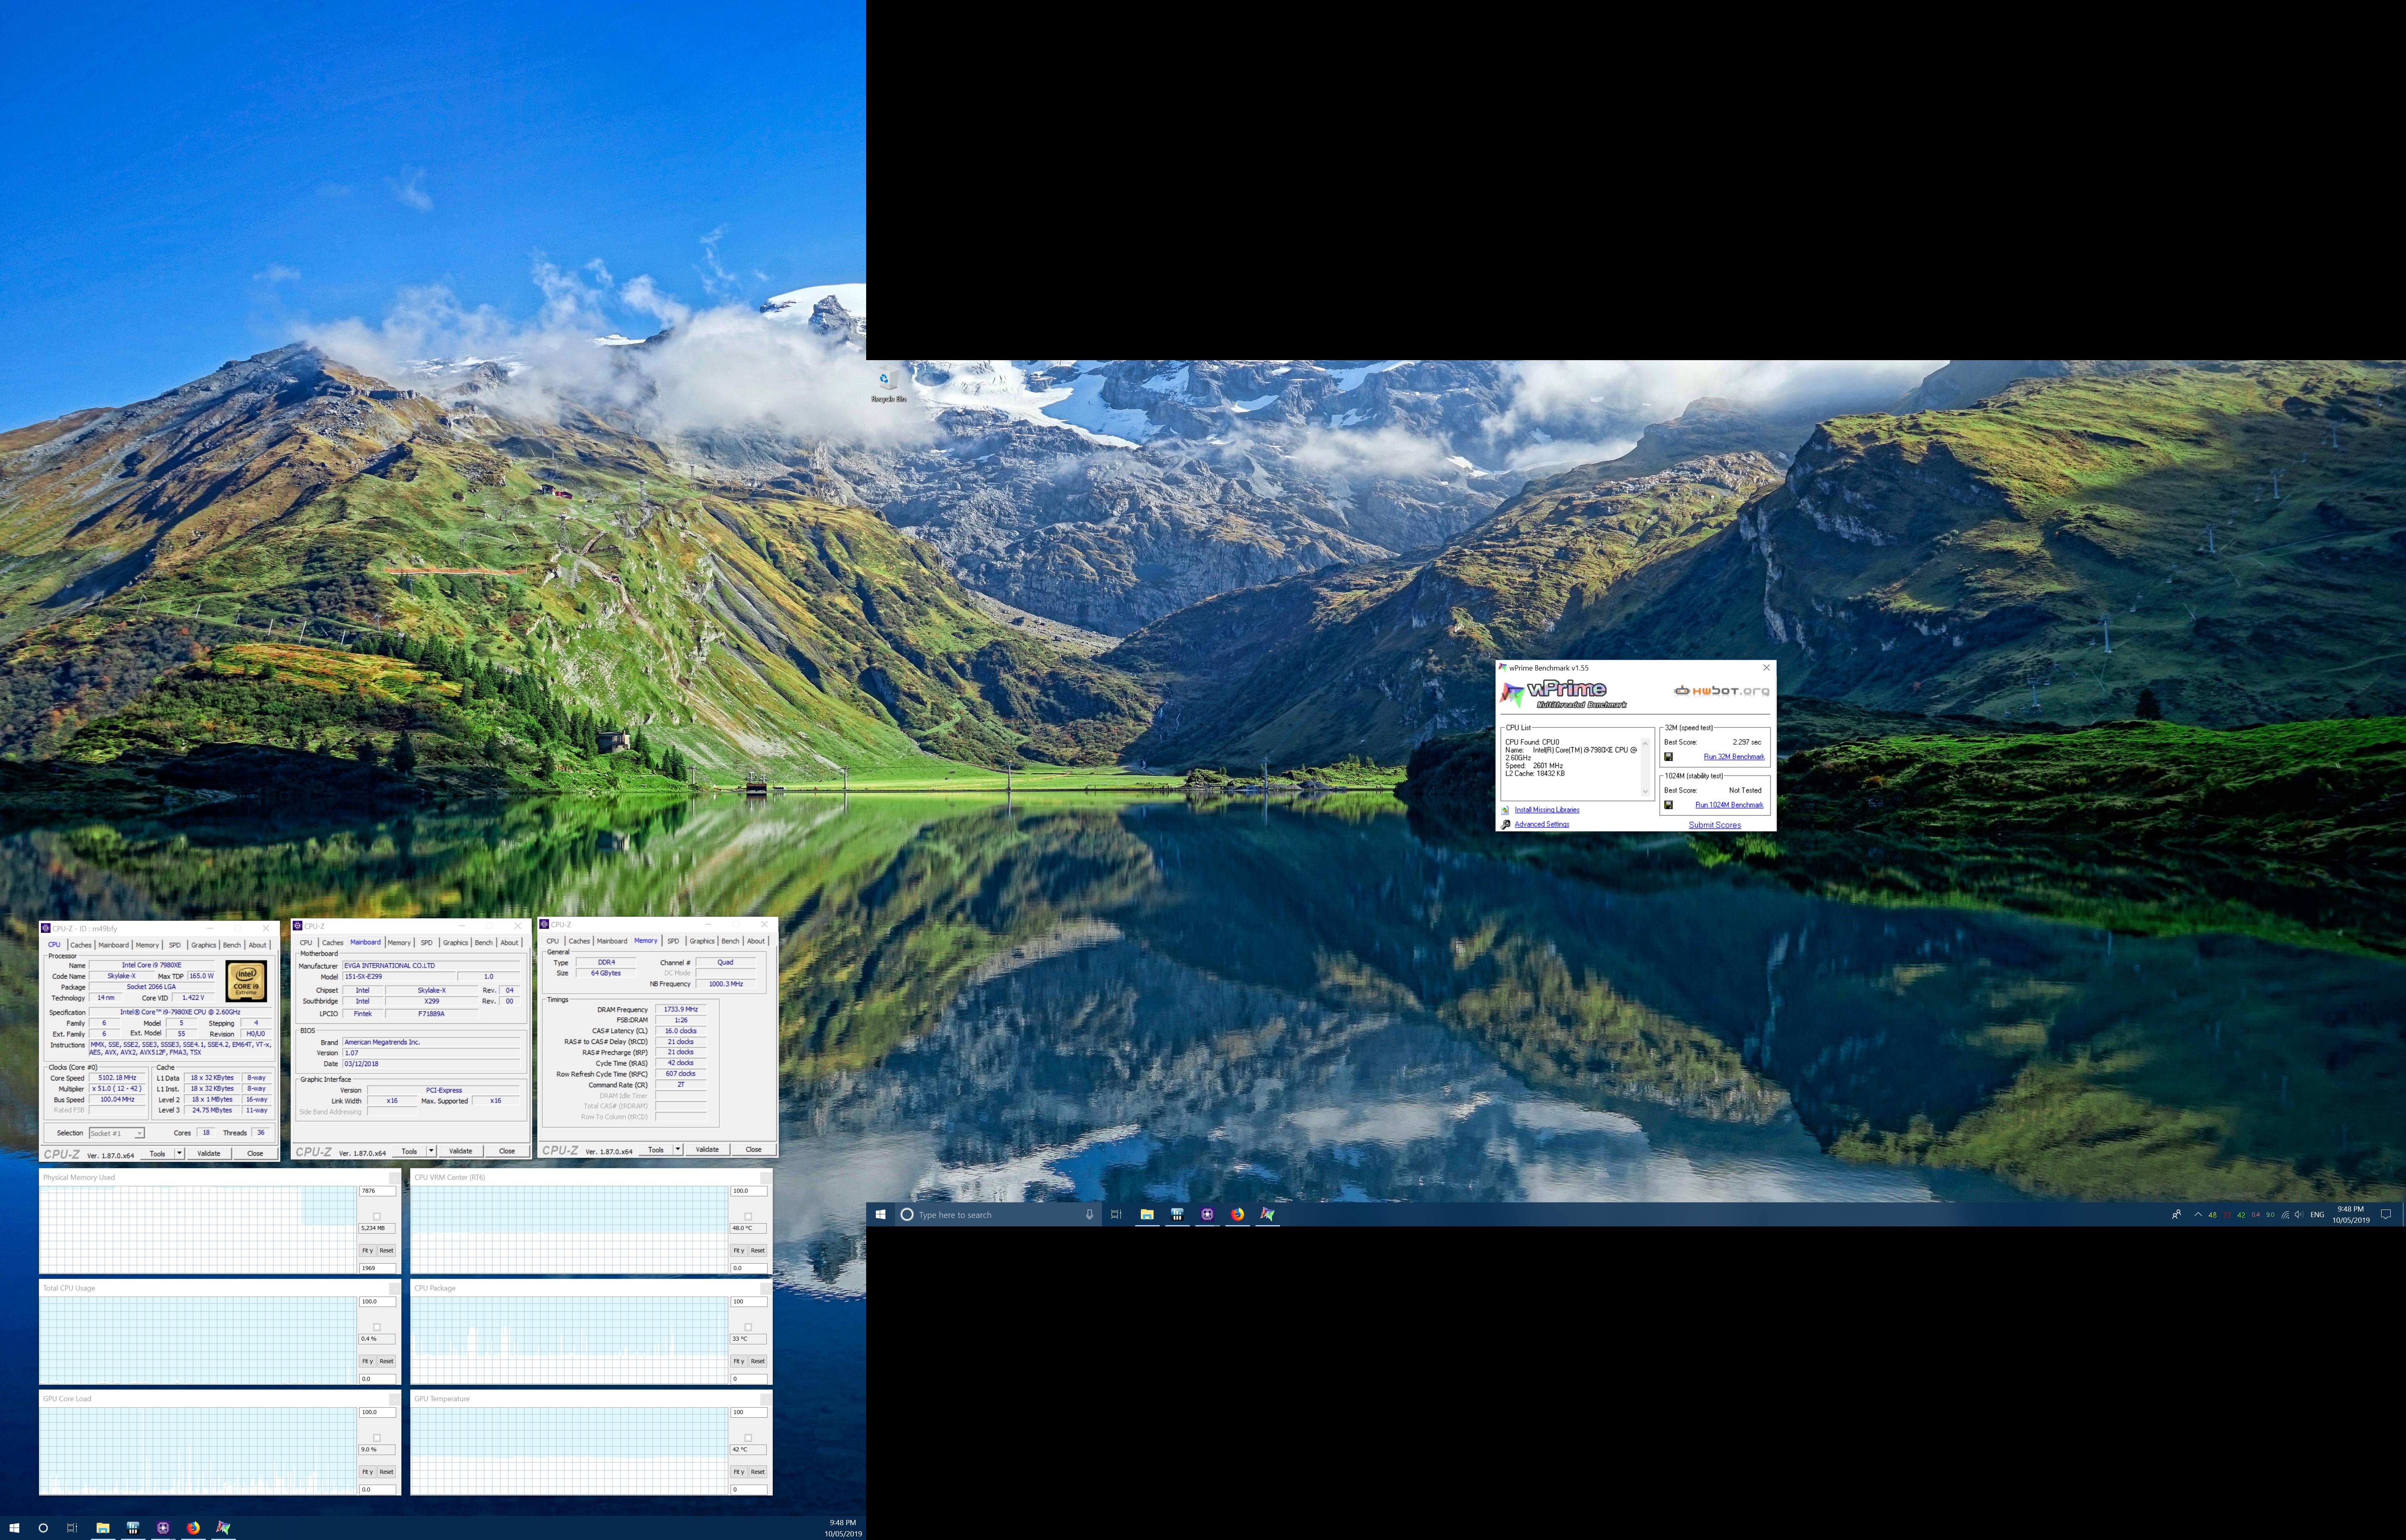
Task: Click Run 1024M Benchmark link
Action: [1729, 805]
